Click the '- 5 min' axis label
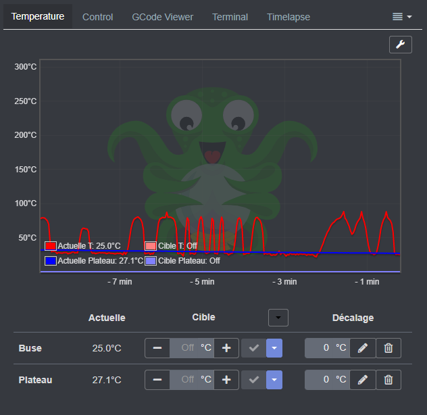 (x=202, y=282)
